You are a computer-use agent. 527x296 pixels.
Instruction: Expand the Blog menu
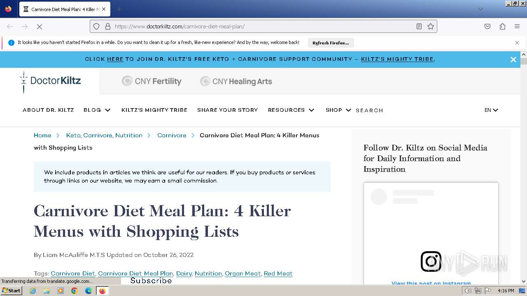click(x=97, y=110)
